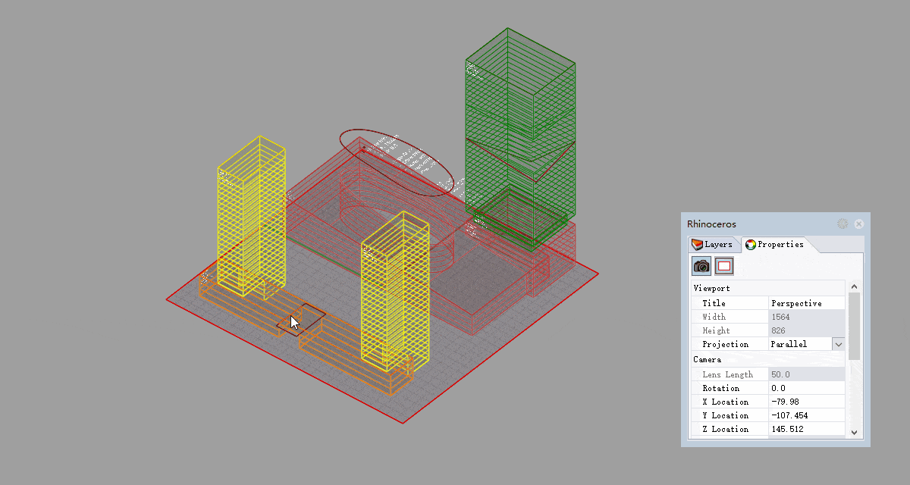Edit the Rotation value field
Viewport: 910px width, 485px height.
coord(804,388)
